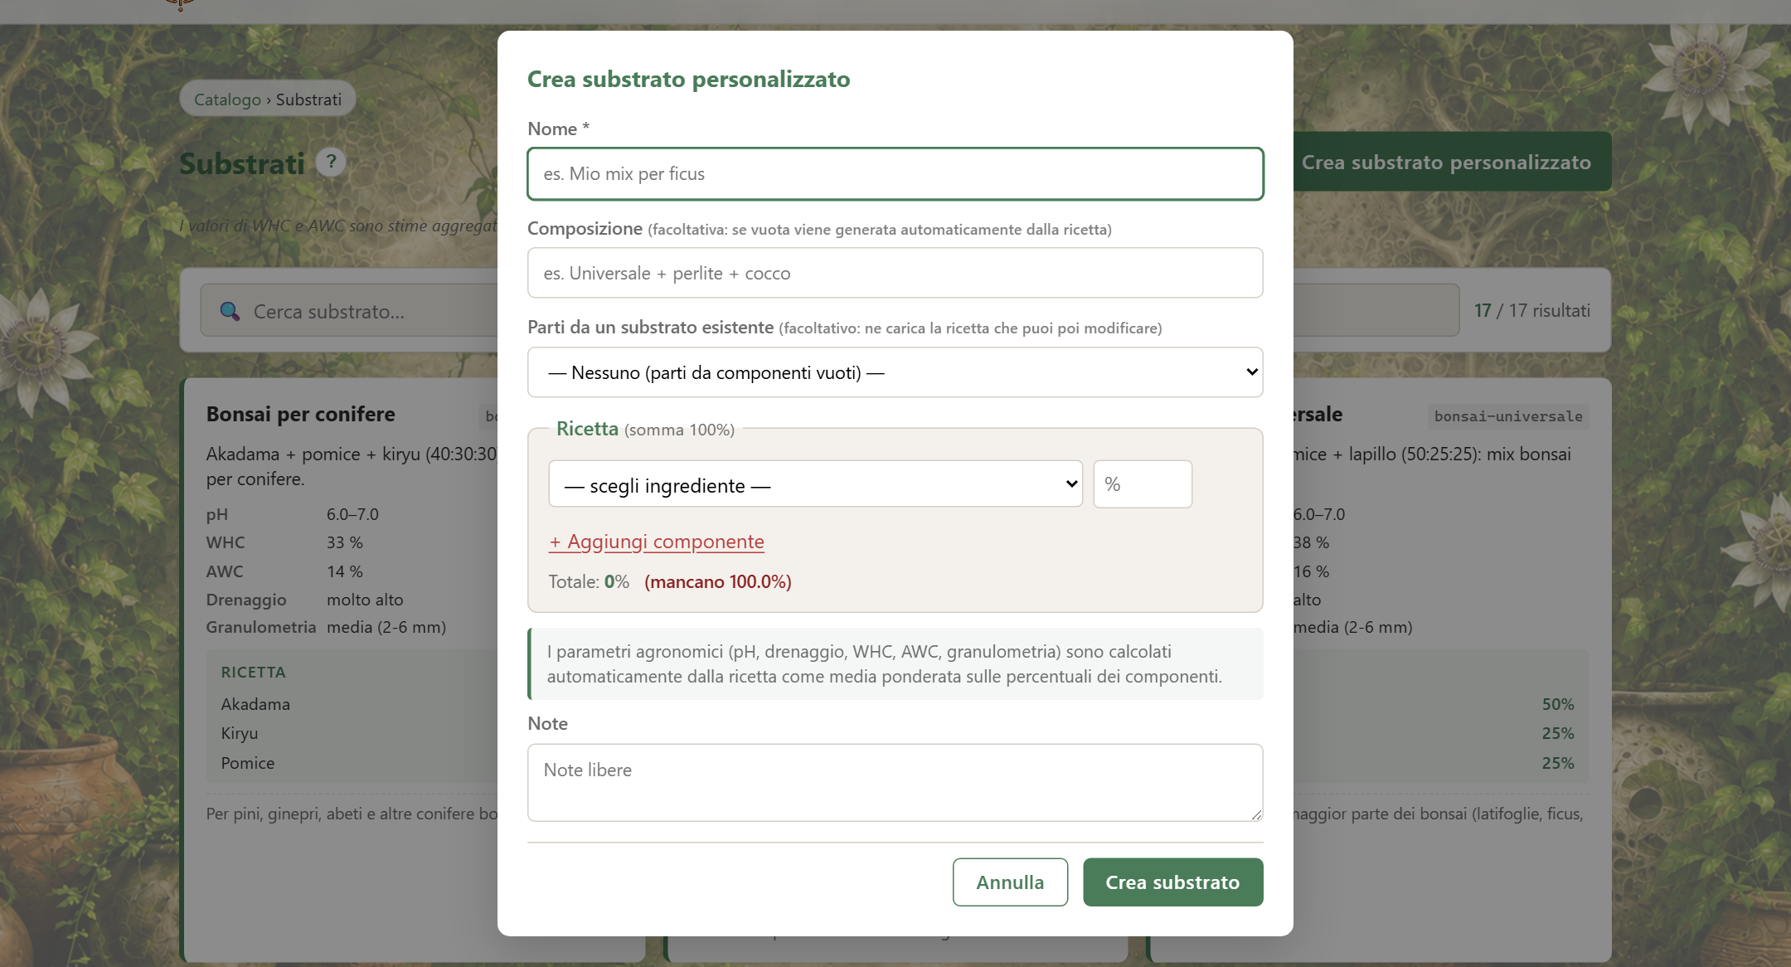Click the percentage input field
Viewport: 1791px width, 967px height.
1143,484
